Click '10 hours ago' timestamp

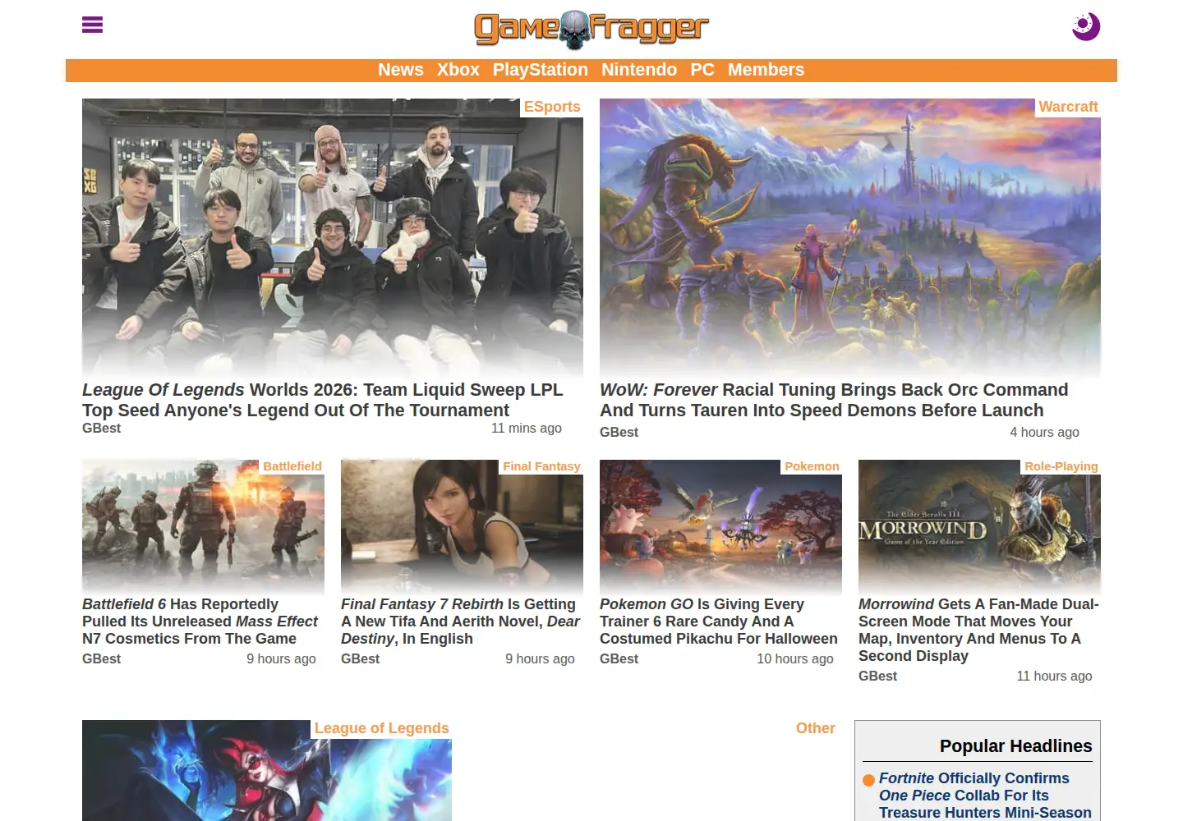coord(795,659)
